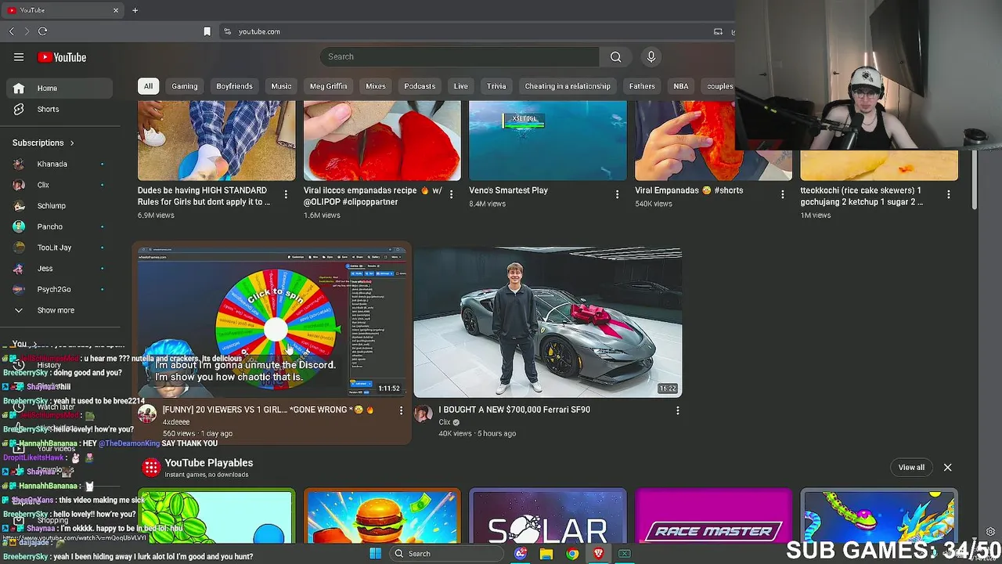Select the Gaming filter chip
Screen dimensions: 1002x564
[x=185, y=86]
